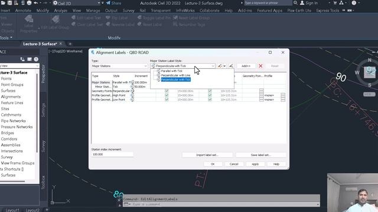Viewport: 378px width, 212px height.
Task: Open the Annotate ribbon tab
Action: (x=23, y=11)
